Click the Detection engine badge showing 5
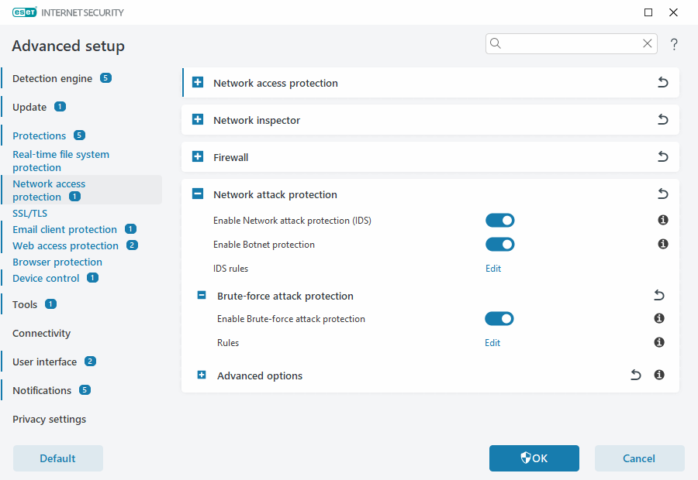 105,78
